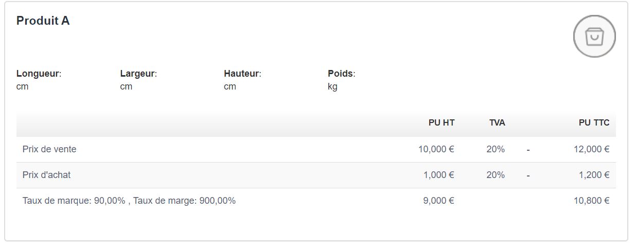
Task: Click the shopping bag product icon
Action: click(x=594, y=37)
